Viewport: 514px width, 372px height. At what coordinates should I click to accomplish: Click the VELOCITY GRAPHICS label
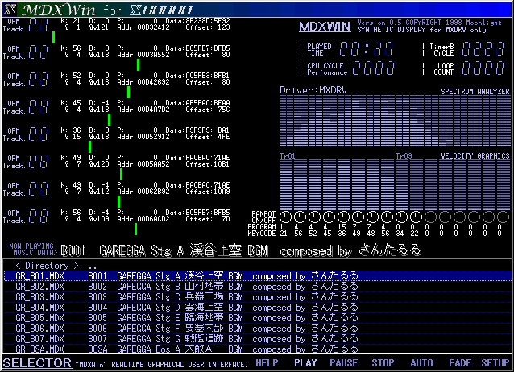pos(475,156)
